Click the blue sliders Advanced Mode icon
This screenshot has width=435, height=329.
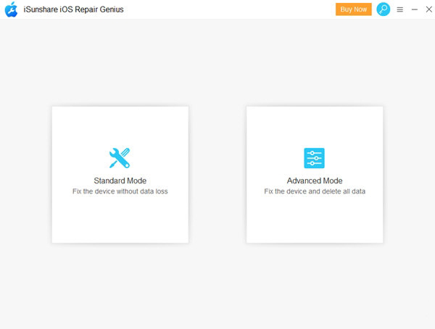tap(314, 158)
